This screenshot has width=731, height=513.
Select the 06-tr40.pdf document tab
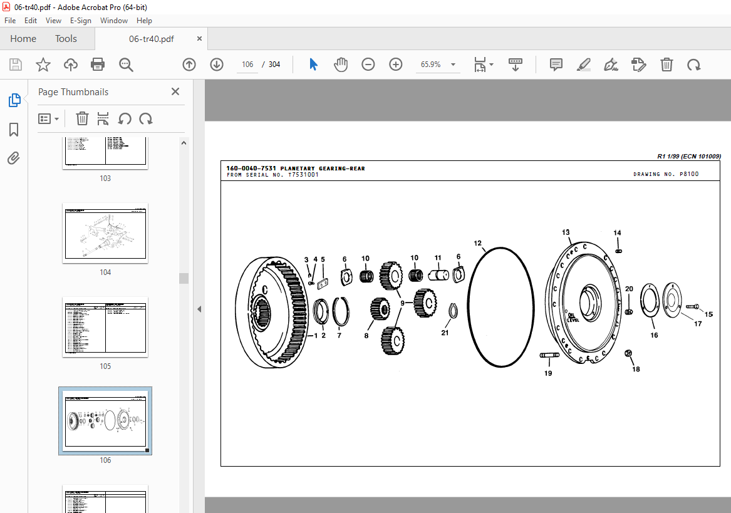(x=151, y=39)
